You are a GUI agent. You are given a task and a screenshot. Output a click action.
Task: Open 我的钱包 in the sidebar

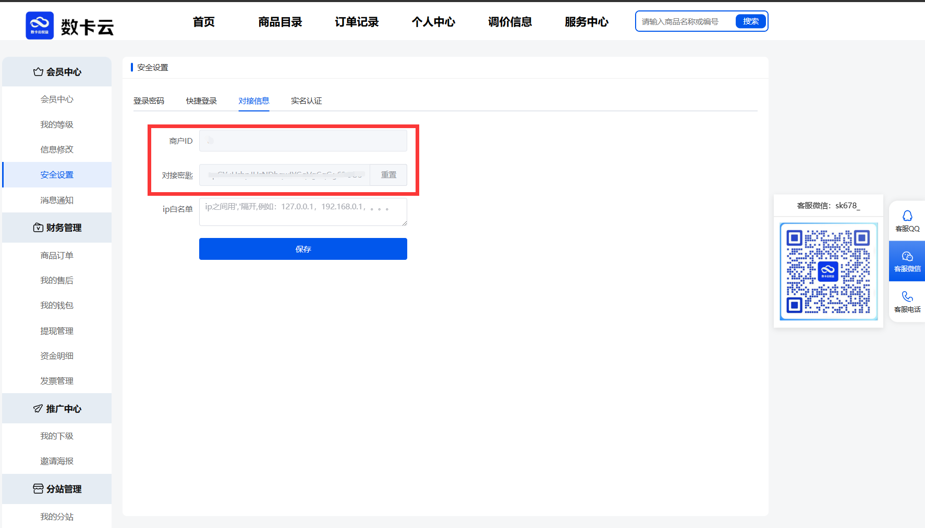(x=57, y=305)
